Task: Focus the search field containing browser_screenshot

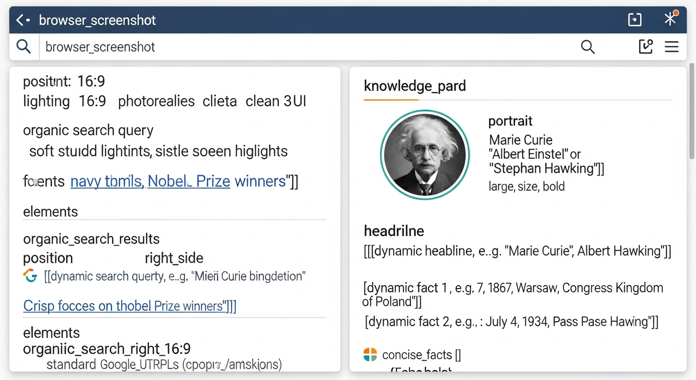Action: click(297, 47)
